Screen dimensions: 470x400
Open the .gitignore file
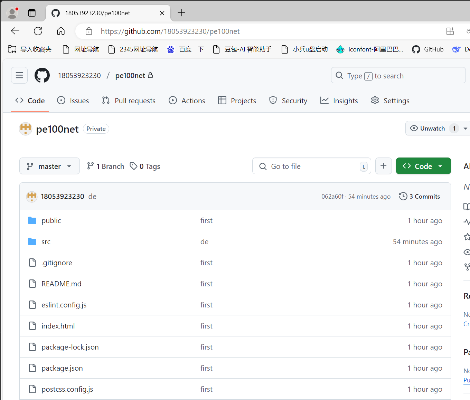57,263
